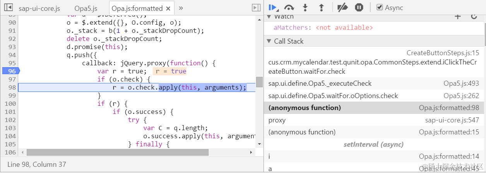Step into next function call
This screenshot has height=173, width=486.
[305, 7]
